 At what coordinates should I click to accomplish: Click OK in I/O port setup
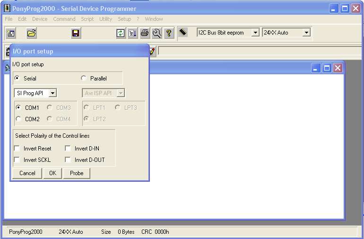[52, 173]
